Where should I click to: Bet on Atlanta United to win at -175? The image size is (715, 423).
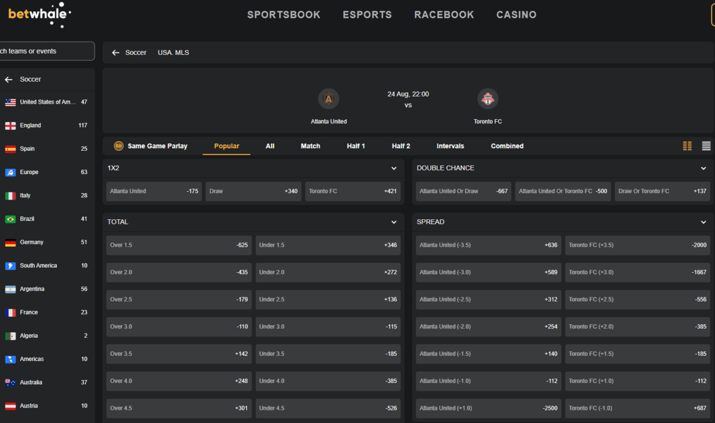point(154,191)
